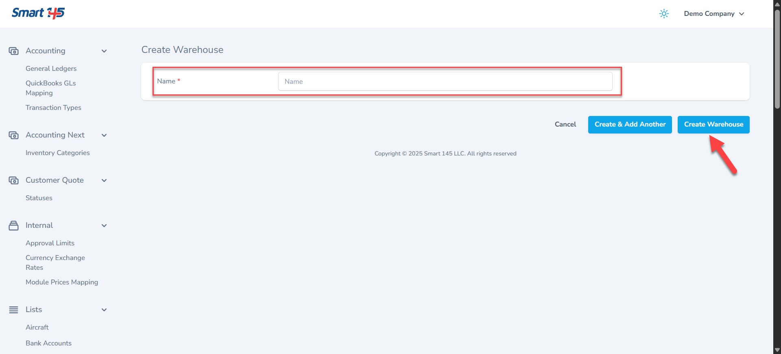This screenshot has height=354, width=781.
Task: Collapse the Internal section chevron
Action: [104, 225]
